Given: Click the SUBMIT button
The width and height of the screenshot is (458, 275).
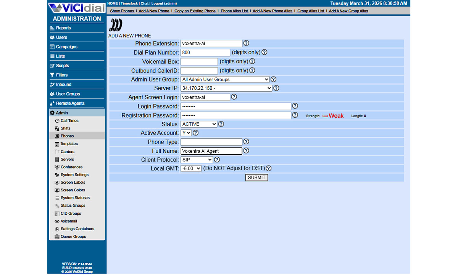Looking at the screenshot, I should pyautogui.click(x=256, y=178).
